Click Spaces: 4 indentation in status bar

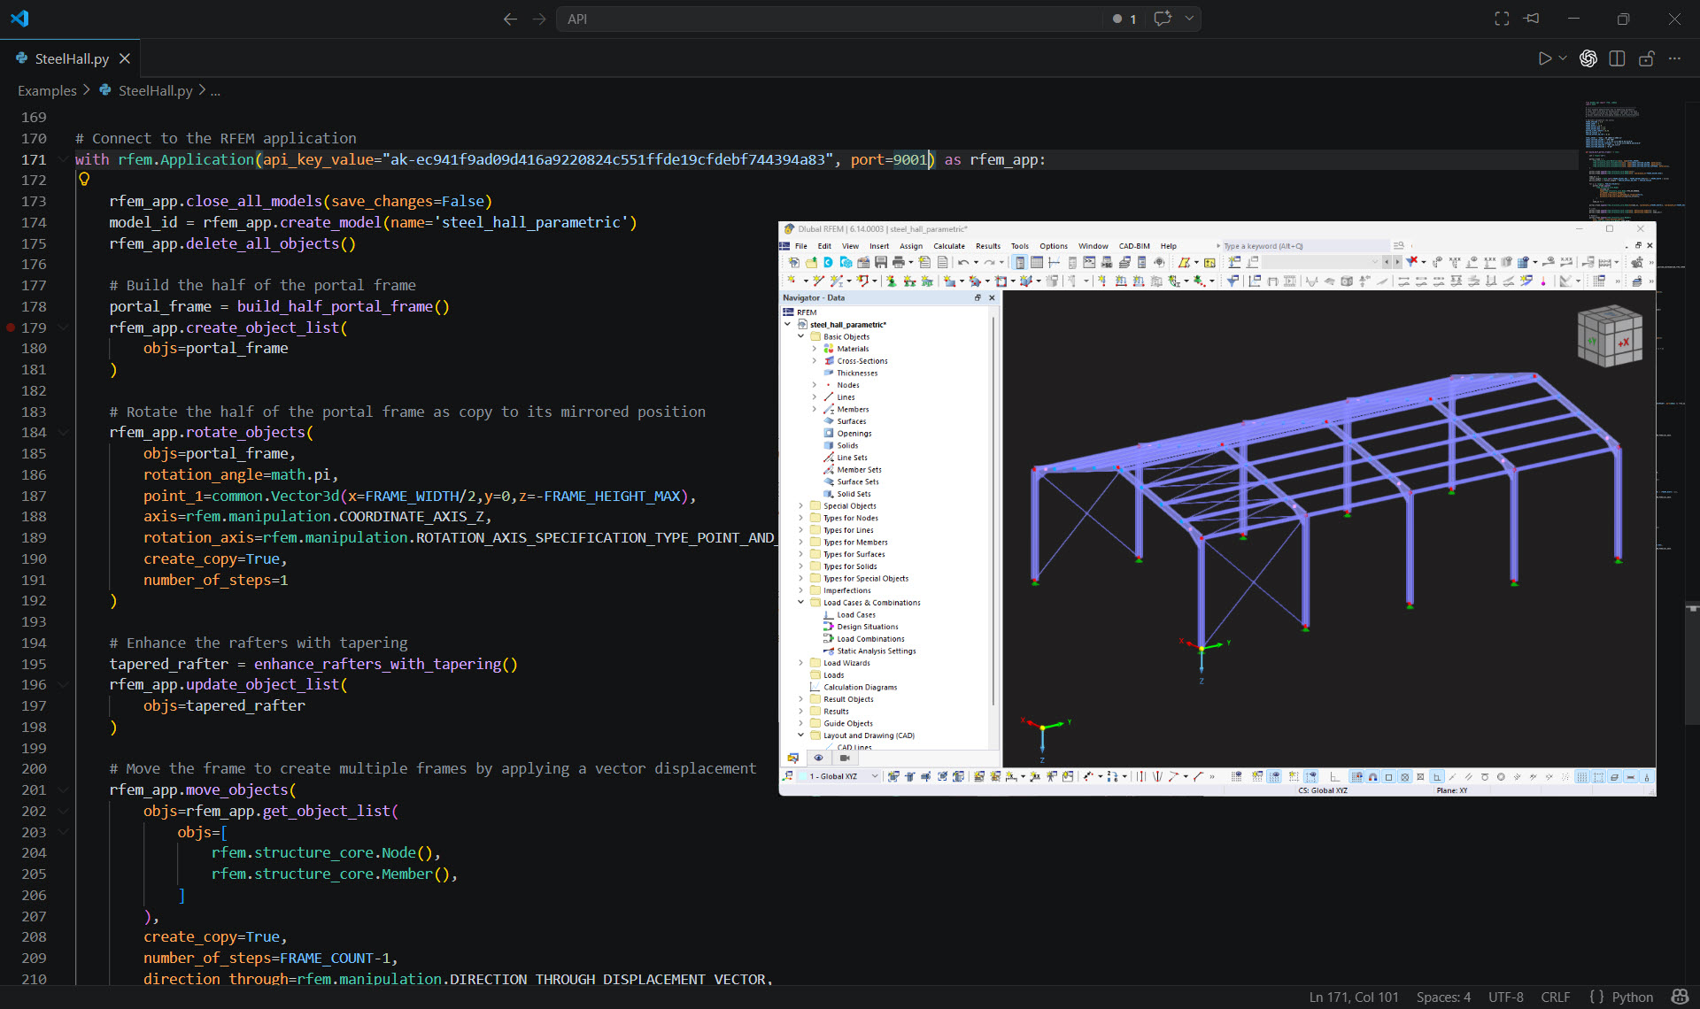(1443, 997)
